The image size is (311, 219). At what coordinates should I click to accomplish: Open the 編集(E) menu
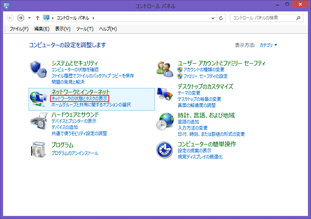coord(41,29)
